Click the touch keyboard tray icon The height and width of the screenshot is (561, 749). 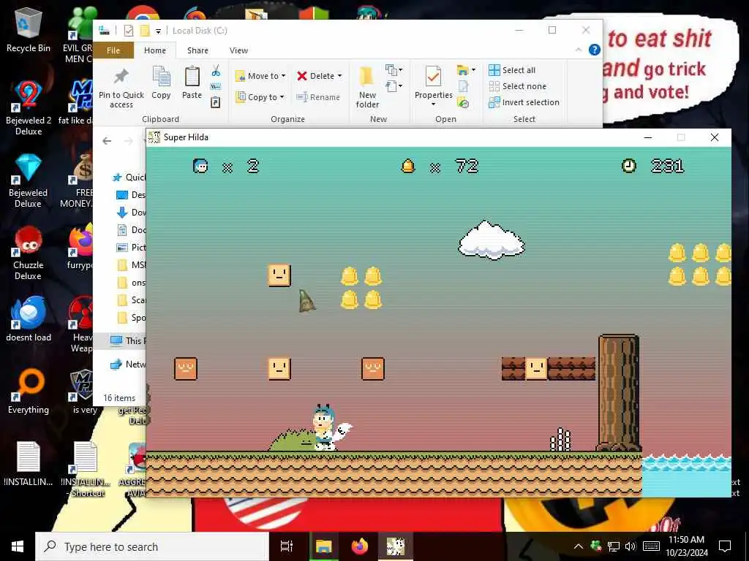652,546
